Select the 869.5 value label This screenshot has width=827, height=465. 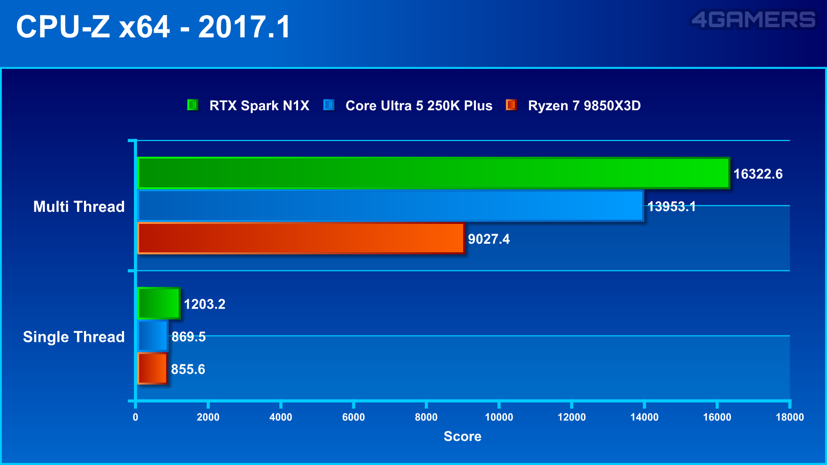click(x=189, y=337)
